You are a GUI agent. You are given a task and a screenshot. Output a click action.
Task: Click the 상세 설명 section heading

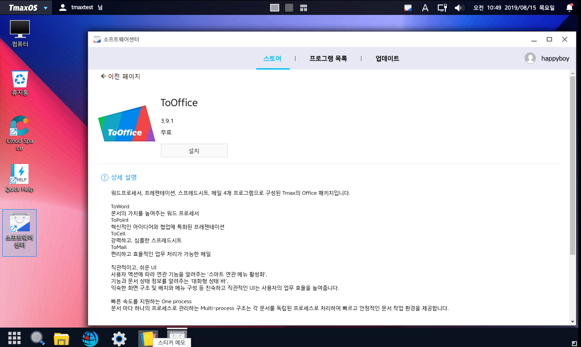click(124, 178)
